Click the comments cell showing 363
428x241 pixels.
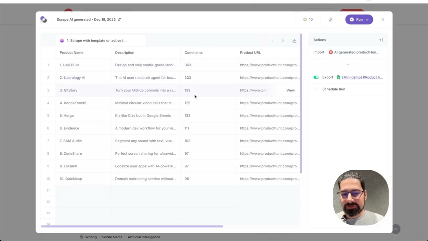[208, 65]
